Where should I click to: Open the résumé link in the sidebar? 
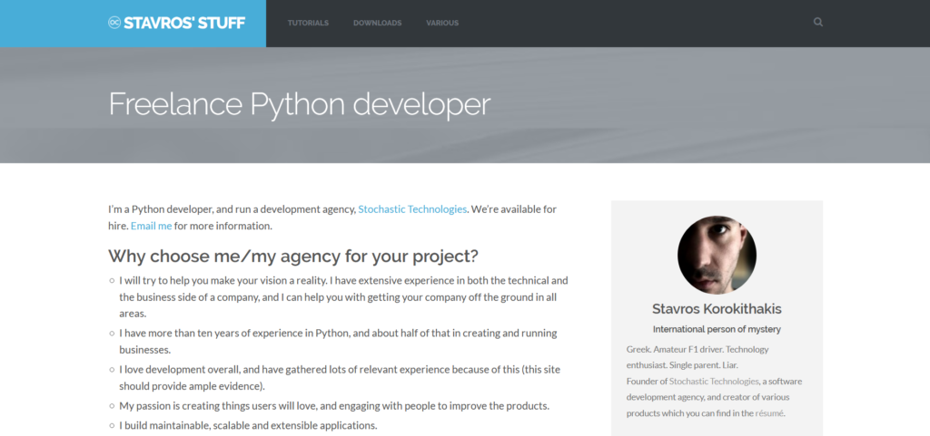769,413
